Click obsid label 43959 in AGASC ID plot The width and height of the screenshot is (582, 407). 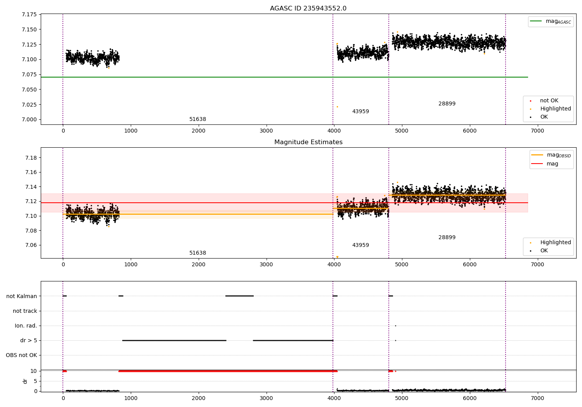pos(360,112)
